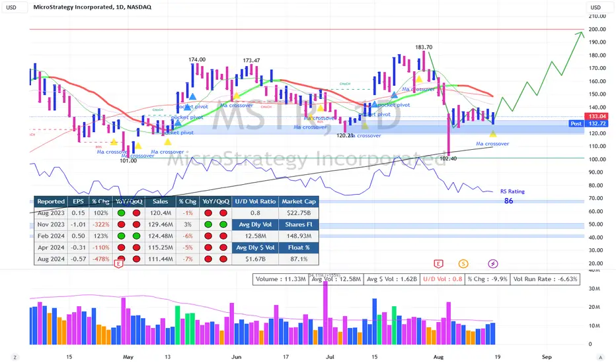Viewport: 616px width, 363px height.
Task: Click the 100.00 label on the price axis
Action: tap(597, 159)
